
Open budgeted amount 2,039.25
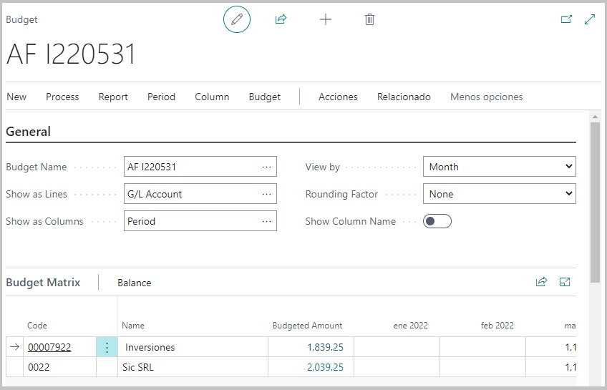tap(325, 367)
